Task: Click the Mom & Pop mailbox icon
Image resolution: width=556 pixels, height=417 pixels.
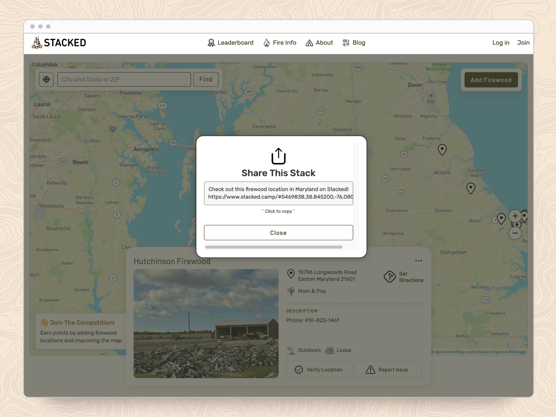Action: click(x=291, y=291)
